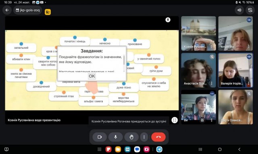This screenshot has width=258, height=154.
Task: Open the speaker audio output icon
Action: click(239, 10)
